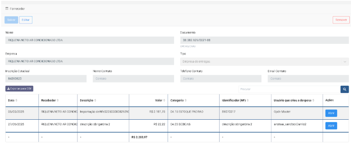Click the red Remover button

[x=341, y=20]
